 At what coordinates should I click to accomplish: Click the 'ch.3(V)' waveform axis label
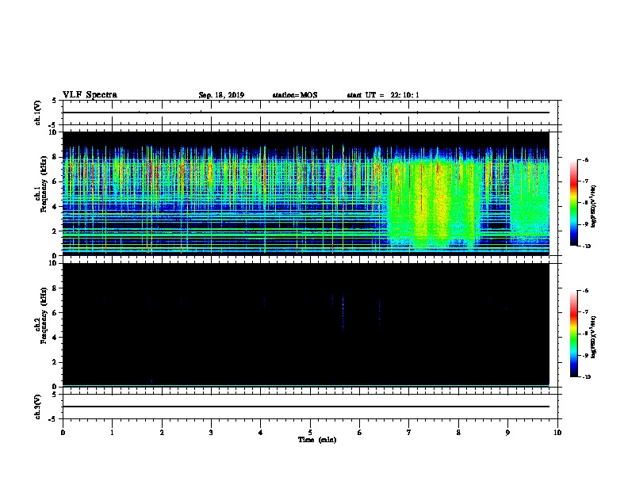(x=37, y=407)
